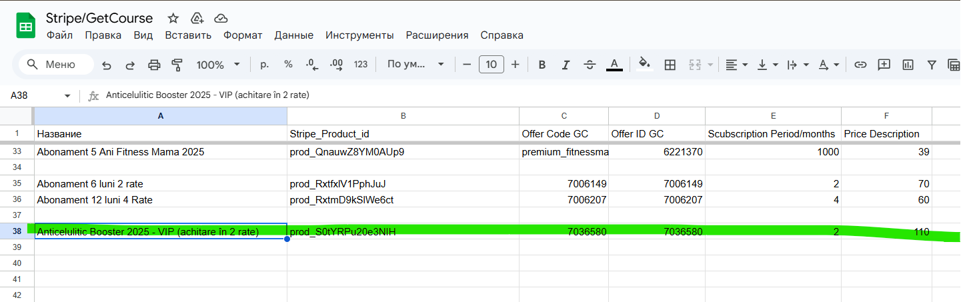Viewport: 963px width, 302px height.
Task: Undo the last action
Action: pos(107,65)
